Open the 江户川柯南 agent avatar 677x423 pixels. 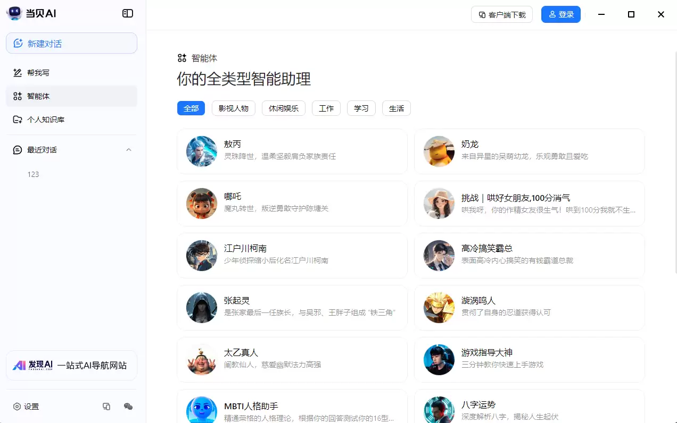202,256
